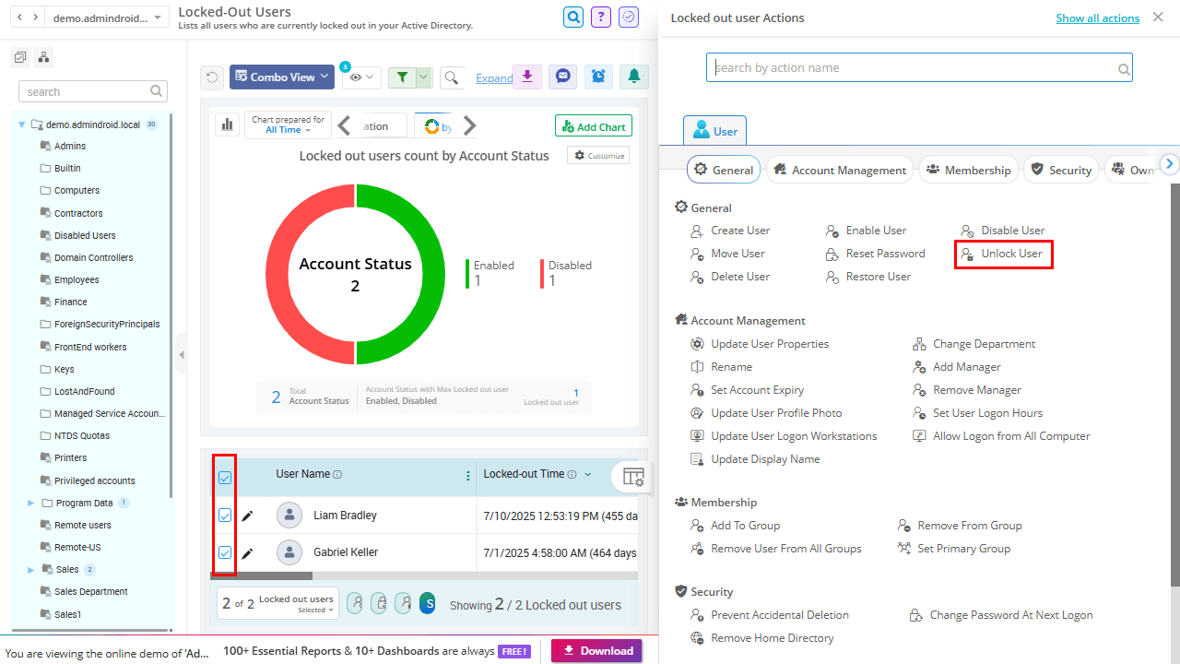1180x664 pixels.
Task: Uncheck Gabriel Keller row checkbox
Action: [225, 552]
